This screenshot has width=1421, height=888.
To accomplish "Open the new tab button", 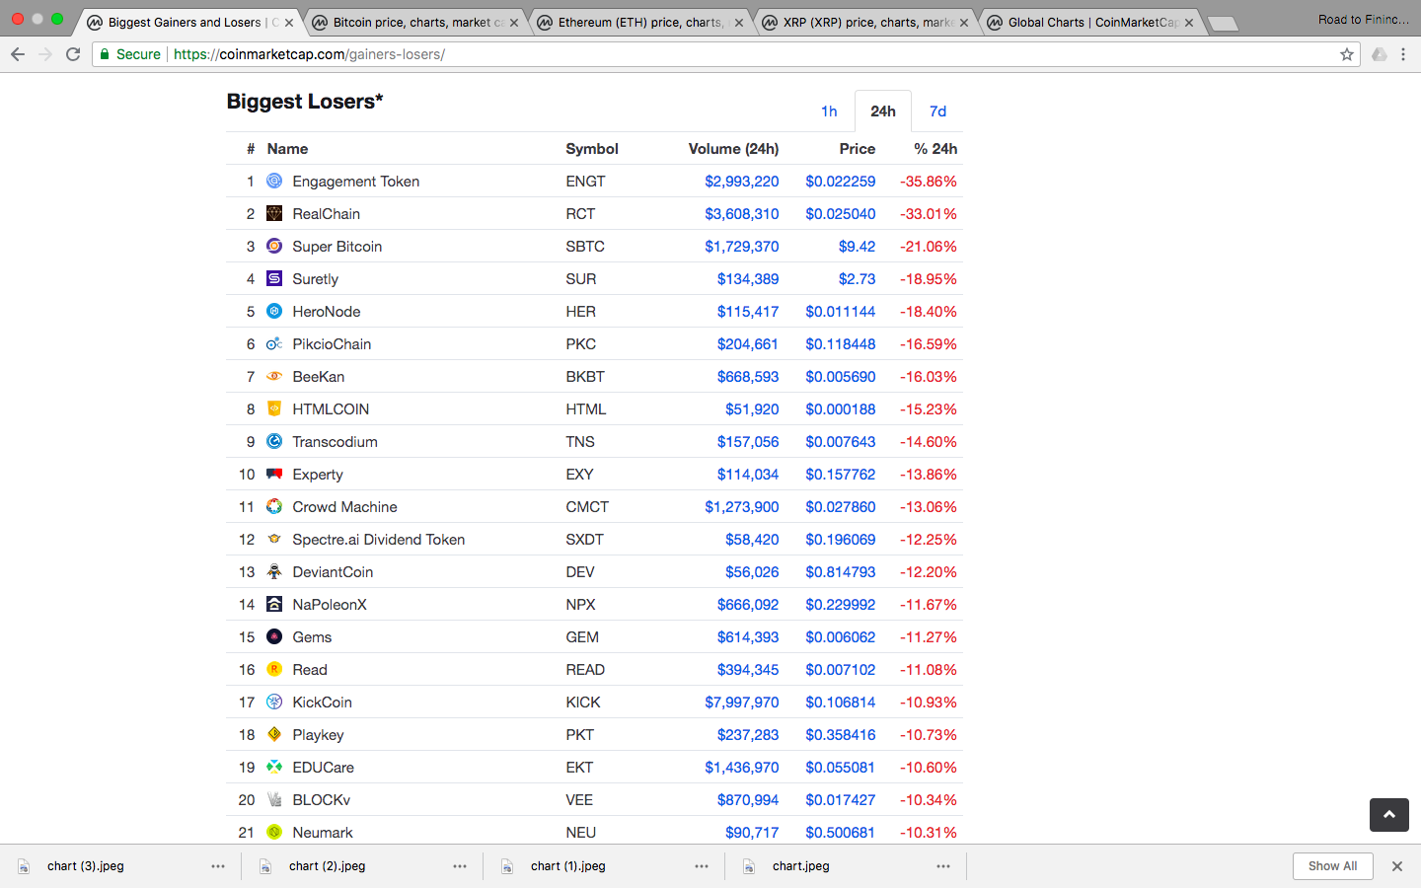I will pyautogui.click(x=1223, y=24).
